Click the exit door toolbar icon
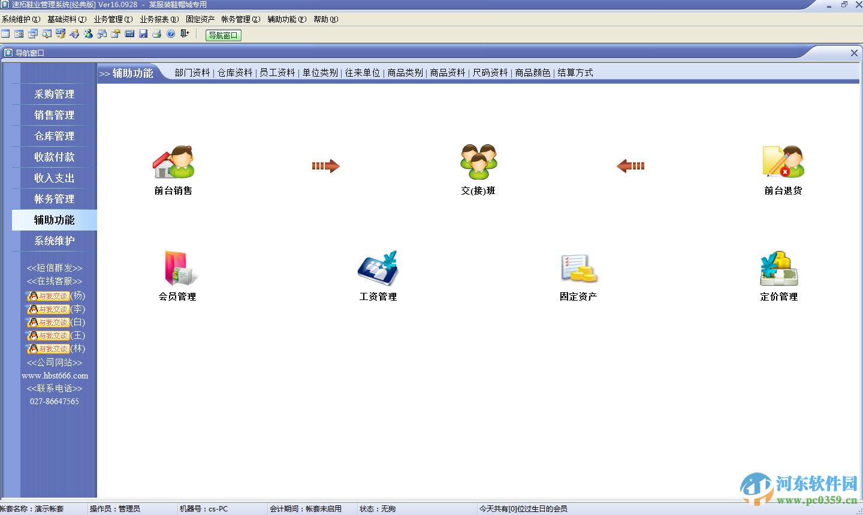863x515 pixels. [185, 34]
